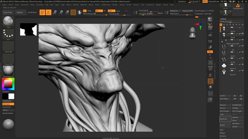The image size is (248, 139).
Task: Toggle the Gxyz rotation mode
Action: (x=210, y=52)
